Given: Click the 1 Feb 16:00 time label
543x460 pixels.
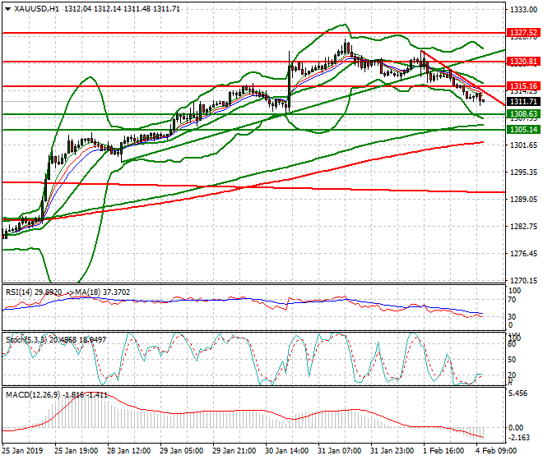Looking at the screenshot, I should (x=443, y=451).
